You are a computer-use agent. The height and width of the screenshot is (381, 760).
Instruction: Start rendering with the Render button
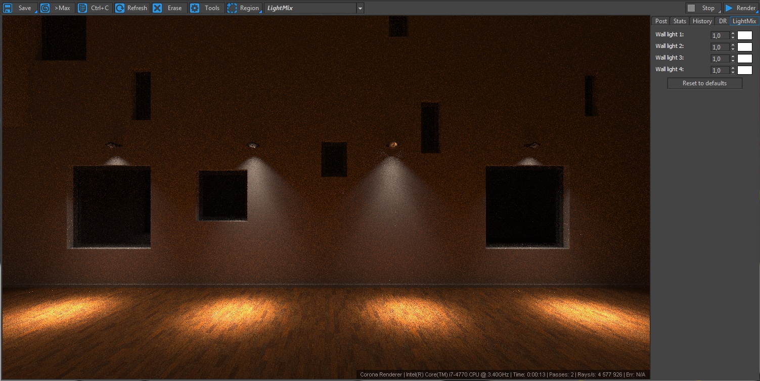pyautogui.click(x=741, y=8)
